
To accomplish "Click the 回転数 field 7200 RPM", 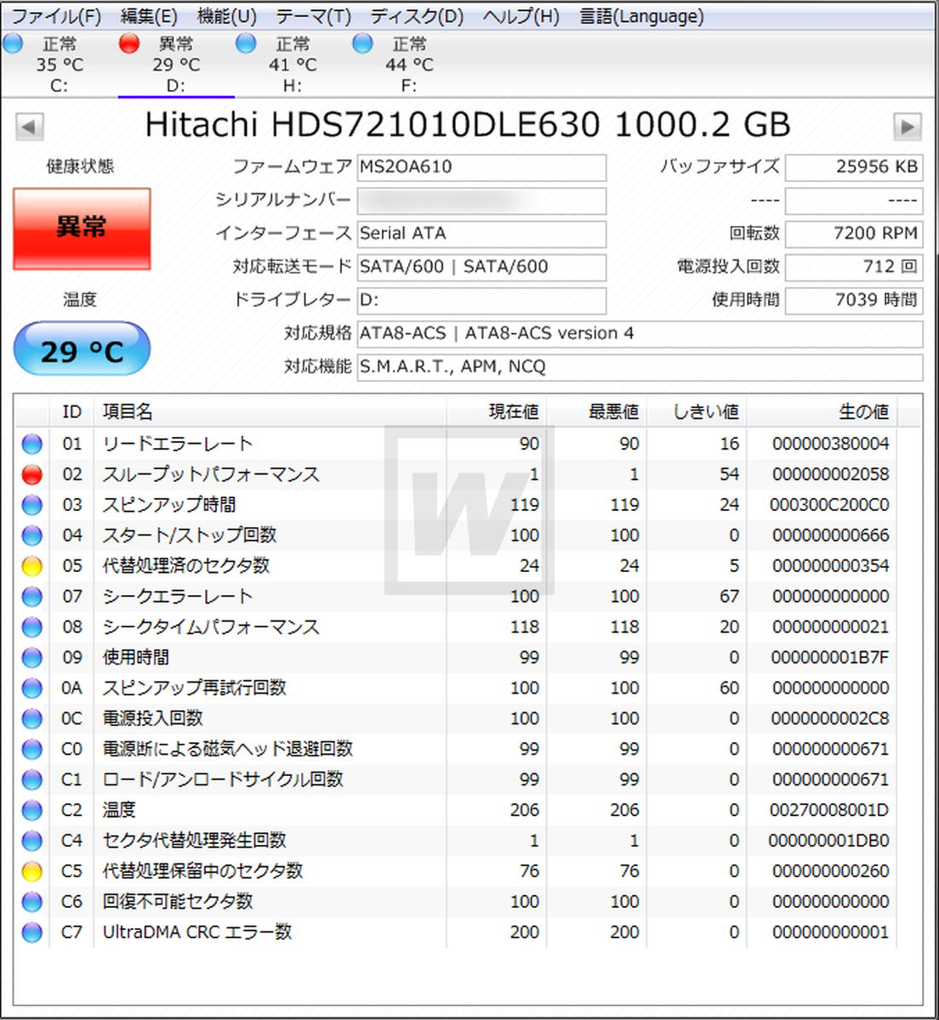I will 854,234.
